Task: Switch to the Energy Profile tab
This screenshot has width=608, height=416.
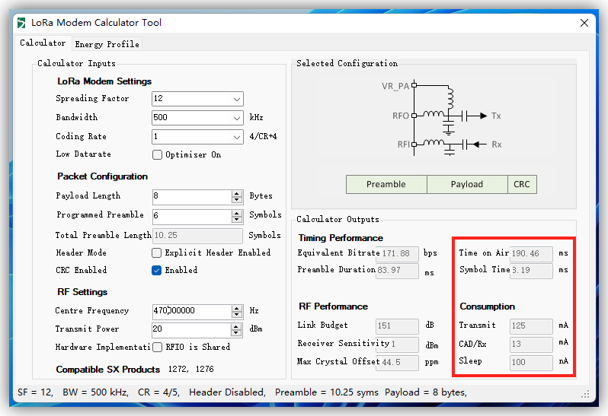Action: pos(107,44)
